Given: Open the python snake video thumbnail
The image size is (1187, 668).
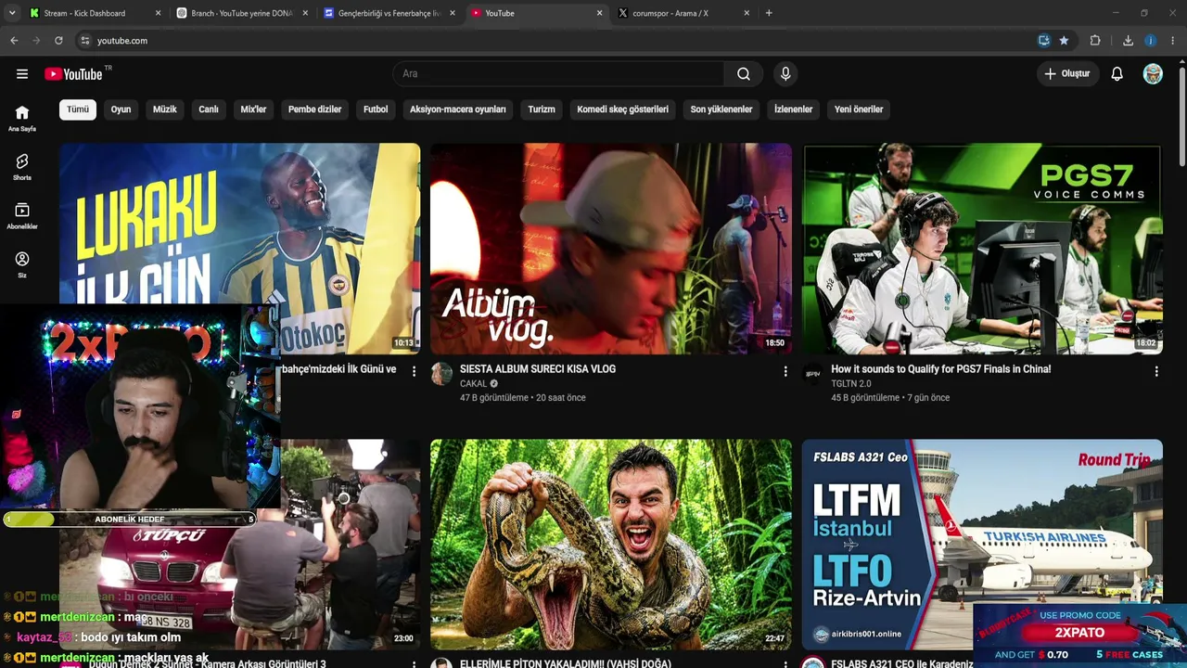Looking at the screenshot, I should coord(611,545).
